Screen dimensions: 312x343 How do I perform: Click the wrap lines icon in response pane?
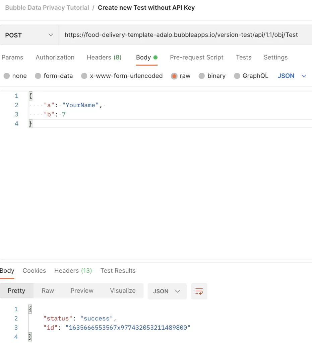(x=199, y=291)
